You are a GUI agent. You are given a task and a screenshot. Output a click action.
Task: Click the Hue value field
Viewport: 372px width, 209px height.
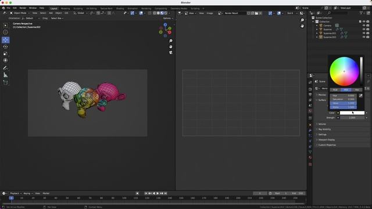pyautogui.click(x=344, y=95)
